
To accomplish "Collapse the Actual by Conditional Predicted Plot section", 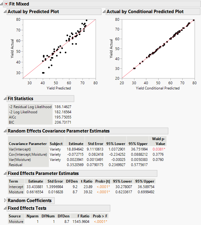I will [x=104, y=12].
